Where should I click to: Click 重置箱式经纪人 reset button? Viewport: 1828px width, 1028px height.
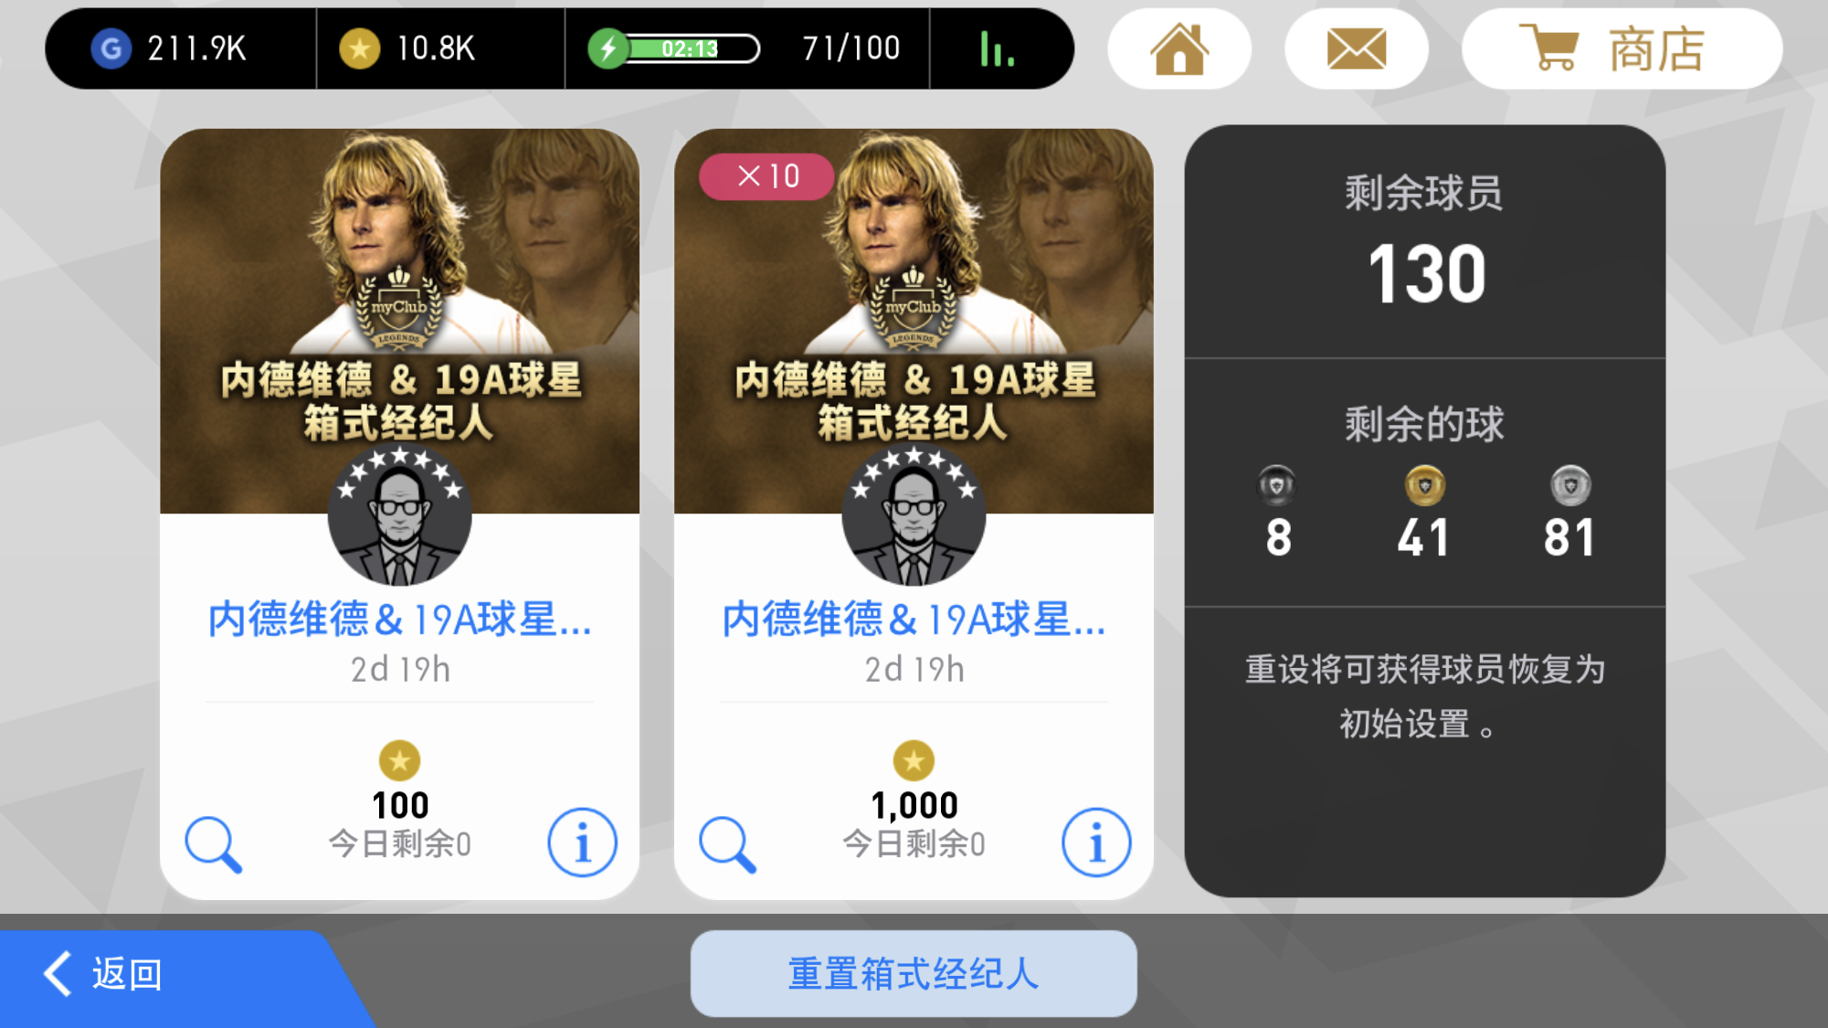(x=914, y=974)
